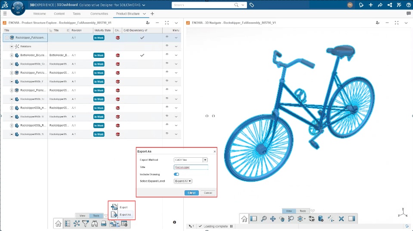Open the Export Method dropdown
This screenshot has height=231, width=413.
(x=205, y=160)
